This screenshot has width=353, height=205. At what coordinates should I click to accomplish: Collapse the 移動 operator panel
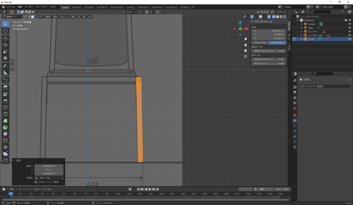coord(14,160)
